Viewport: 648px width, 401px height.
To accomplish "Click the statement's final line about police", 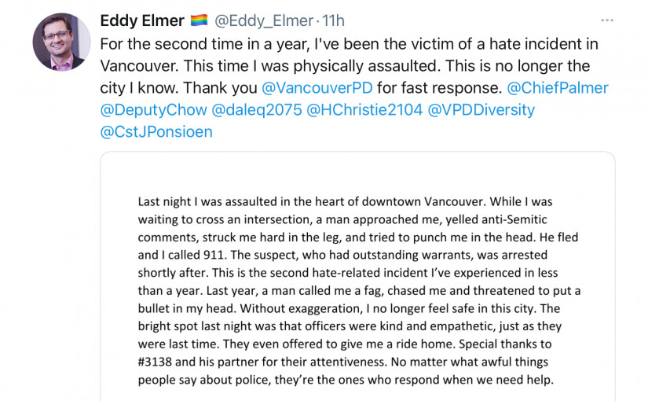I will pyautogui.click(x=346, y=380).
